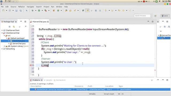Collapse the src folder node
The width and height of the screenshot is (171, 96).
(x=4, y=35)
